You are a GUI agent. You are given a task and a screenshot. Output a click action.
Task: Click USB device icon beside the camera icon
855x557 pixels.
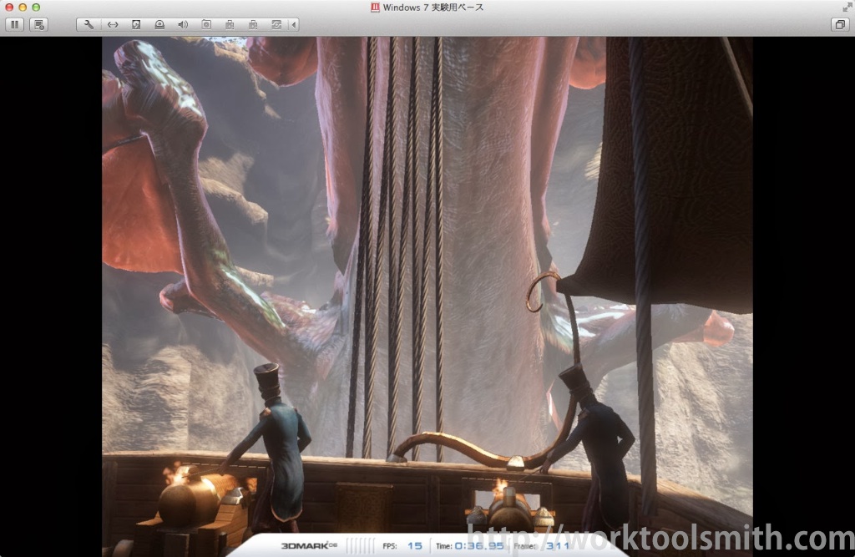point(230,24)
